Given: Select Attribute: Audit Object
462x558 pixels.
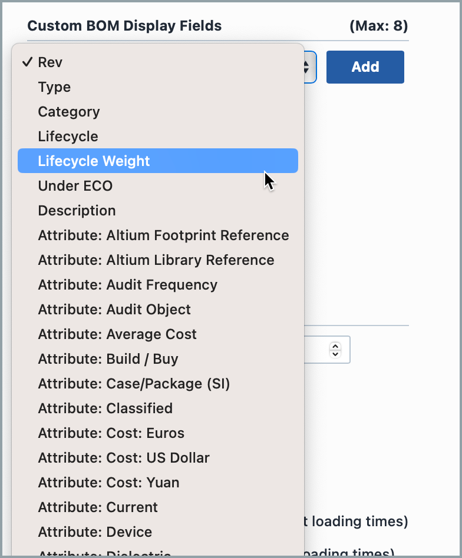Looking at the screenshot, I should click(x=114, y=310).
